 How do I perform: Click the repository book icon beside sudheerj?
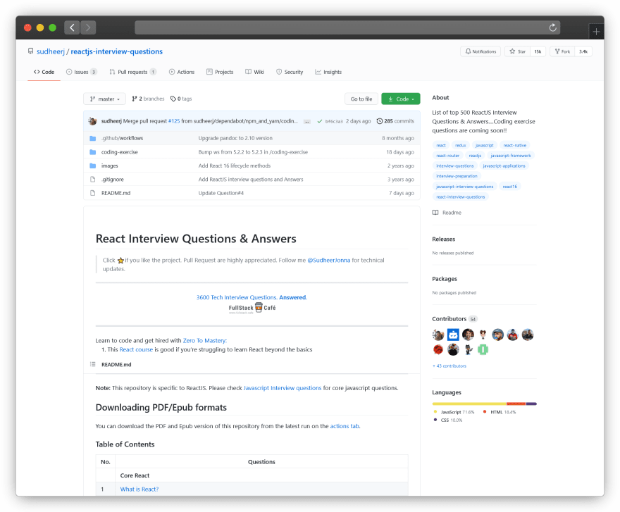pyautogui.click(x=30, y=51)
